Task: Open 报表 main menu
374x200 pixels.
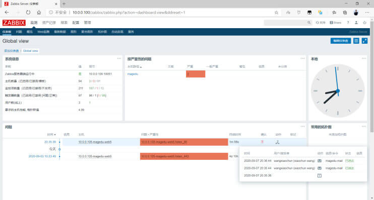Action: coord(64,23)
